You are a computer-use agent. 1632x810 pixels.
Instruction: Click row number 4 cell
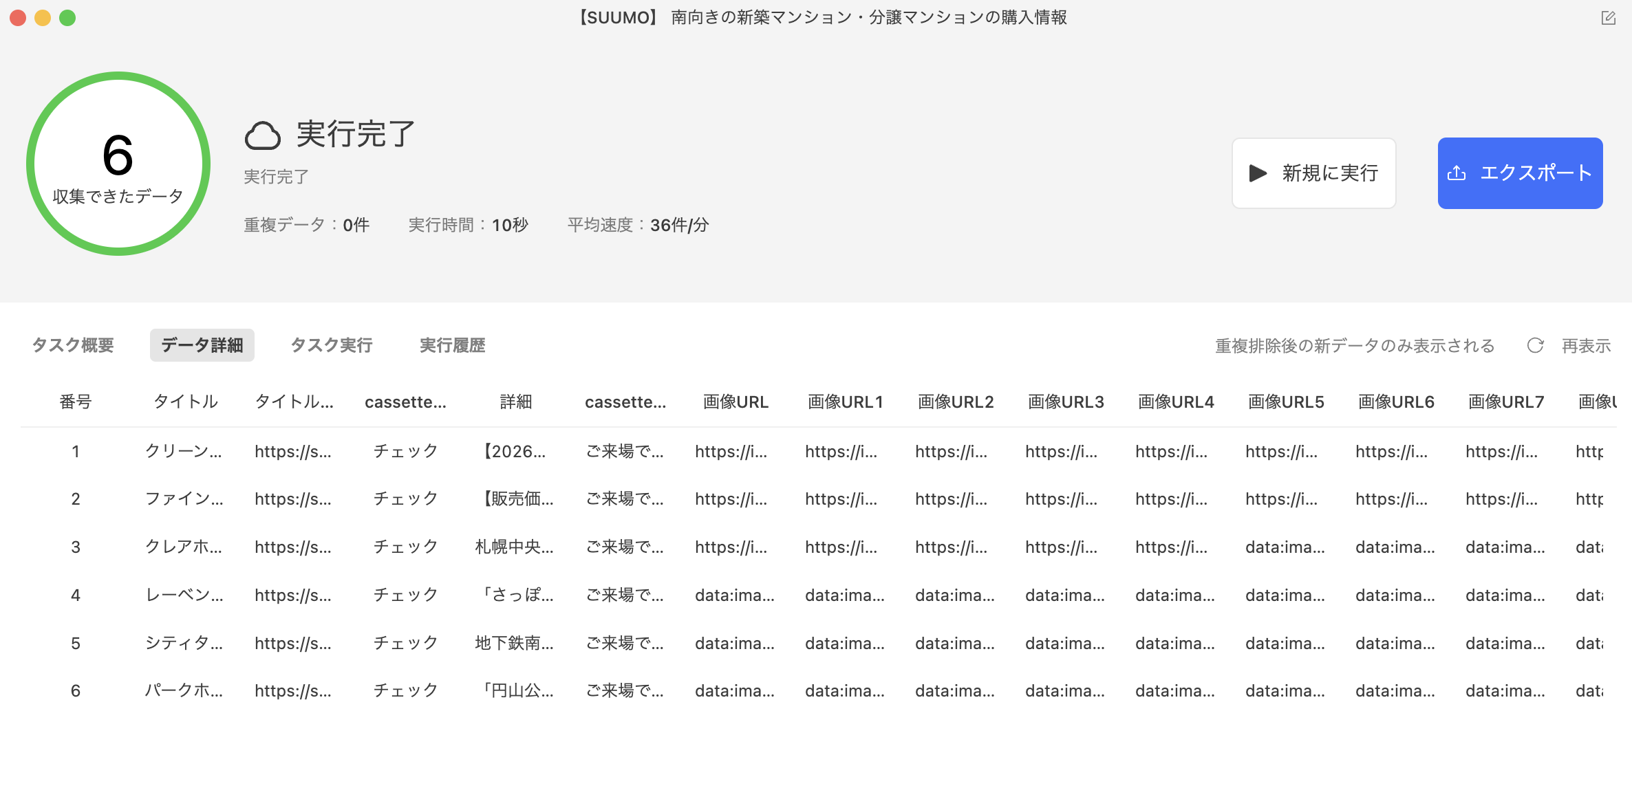76,595
